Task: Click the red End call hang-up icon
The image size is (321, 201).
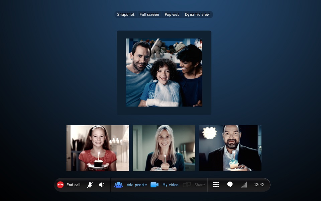Action: [x=60, y=185]
